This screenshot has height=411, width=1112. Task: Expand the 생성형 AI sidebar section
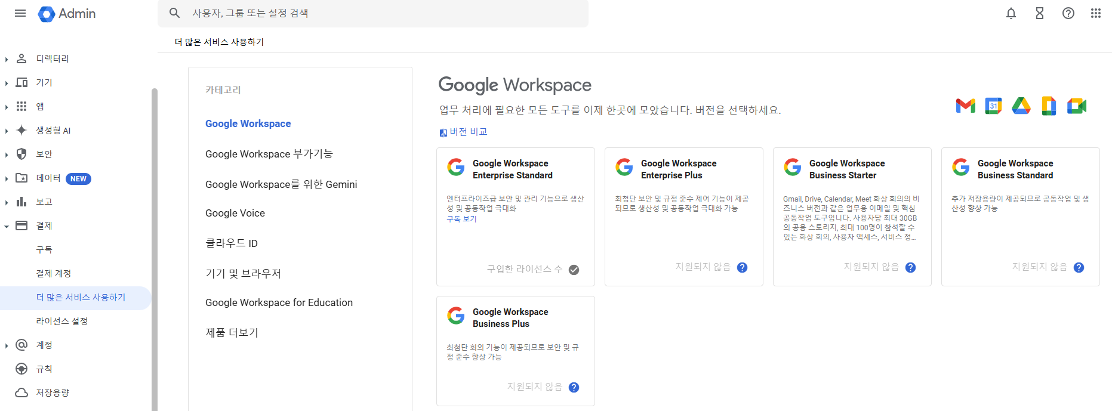pos(6,131)
